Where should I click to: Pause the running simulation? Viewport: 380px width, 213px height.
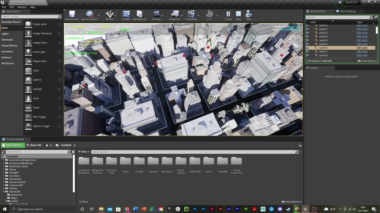tap(228, 15)
